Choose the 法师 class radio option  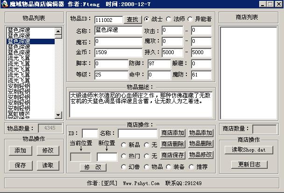point(169,20)
